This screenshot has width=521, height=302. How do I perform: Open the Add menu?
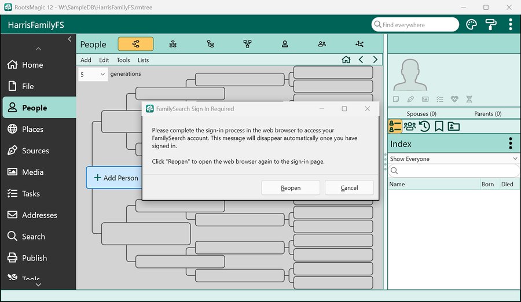click(86, 60)
